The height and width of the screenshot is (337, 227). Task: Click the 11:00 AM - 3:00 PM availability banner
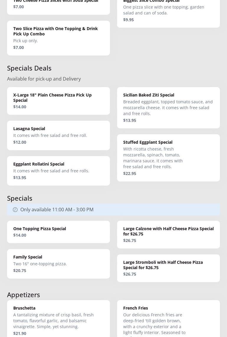click(113, 210)
